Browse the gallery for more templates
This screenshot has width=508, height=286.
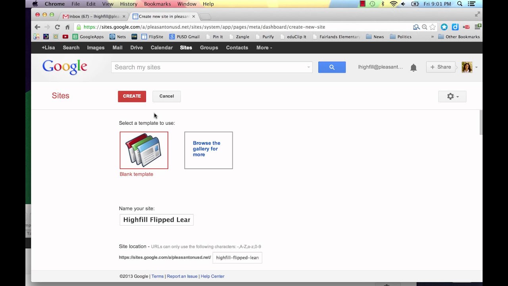pos(209,150)
